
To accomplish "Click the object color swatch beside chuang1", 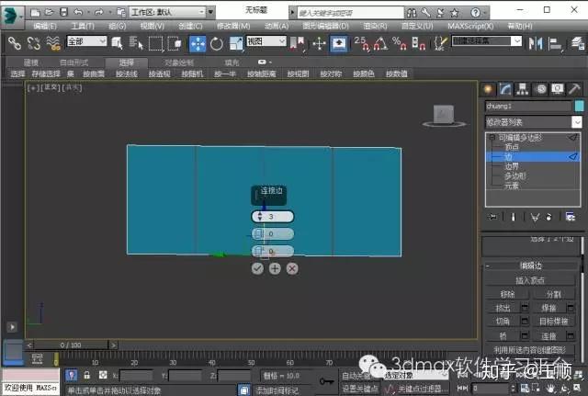I will tap(579, 107).
